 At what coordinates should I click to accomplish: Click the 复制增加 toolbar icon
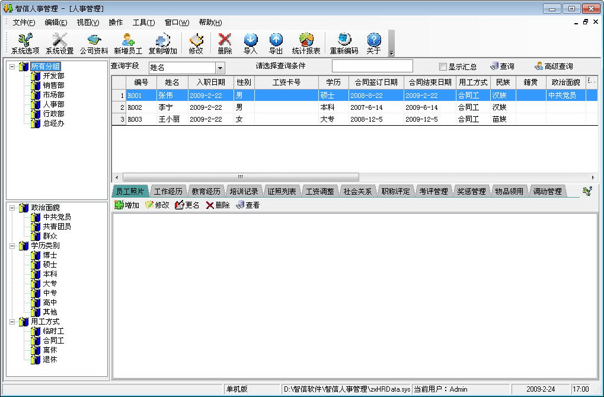coord(162,43)
